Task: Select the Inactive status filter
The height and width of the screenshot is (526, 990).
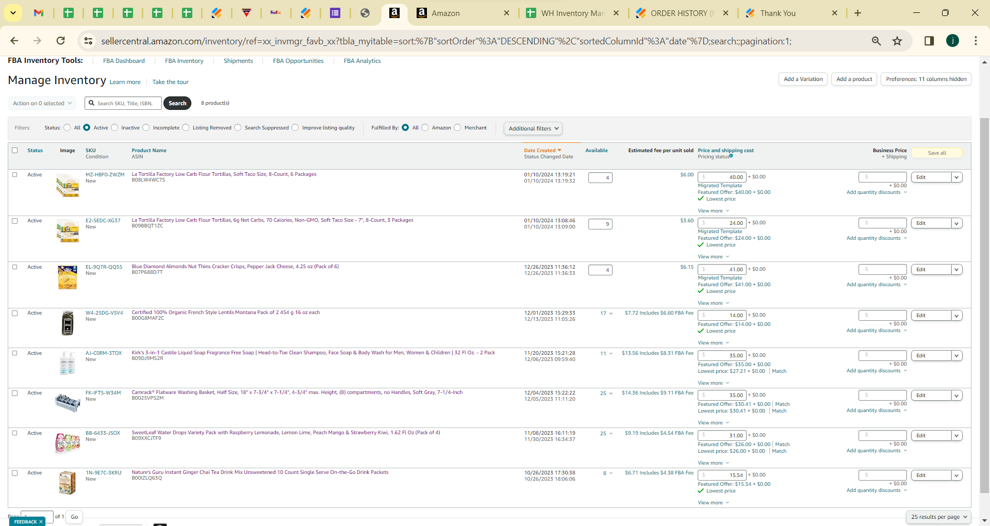Action: pyautogui.click(x=114, y=128)
